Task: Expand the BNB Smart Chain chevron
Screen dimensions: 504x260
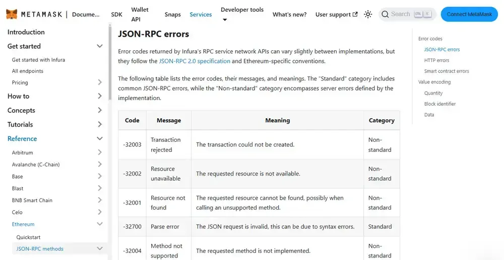Action: [100, 200]
